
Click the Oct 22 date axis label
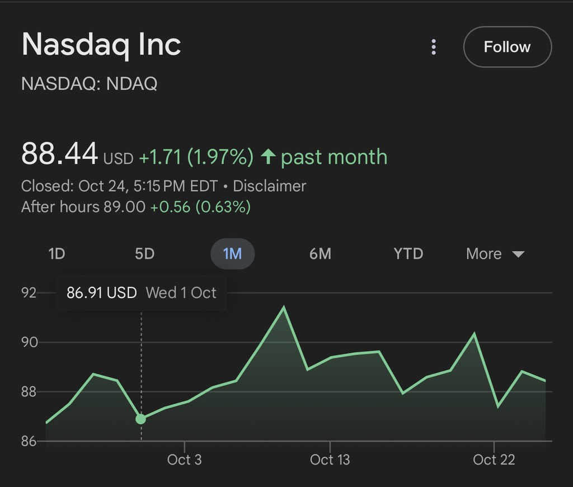coord(494,460)
